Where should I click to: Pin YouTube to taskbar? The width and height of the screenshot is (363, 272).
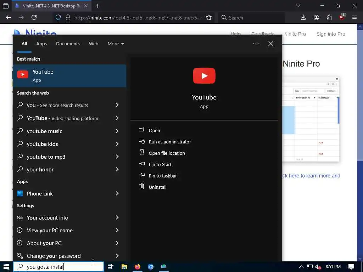point(163,176)
